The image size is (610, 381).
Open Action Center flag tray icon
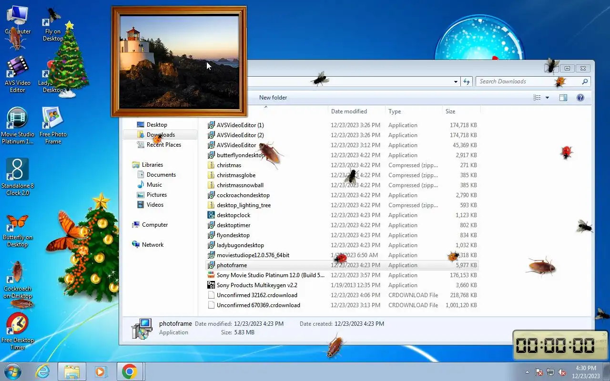pyautogui.click(x=539, y=372)
